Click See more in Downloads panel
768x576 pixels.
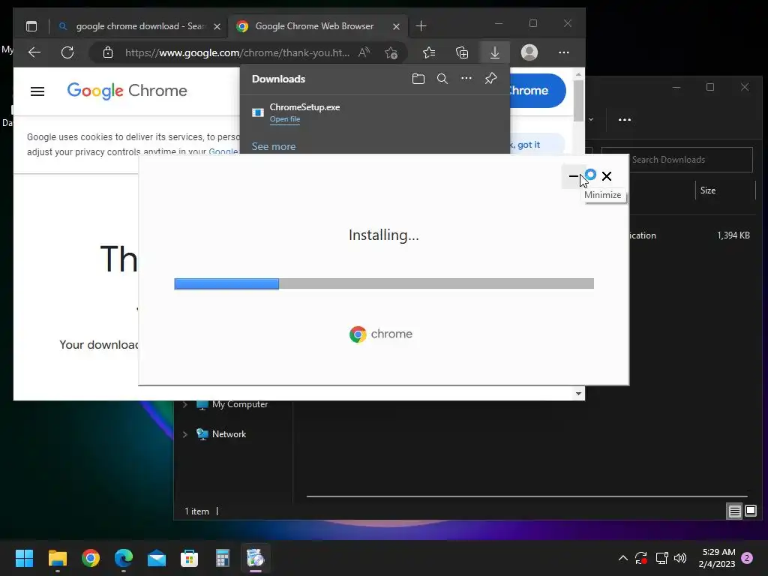(x=273, y=146)
